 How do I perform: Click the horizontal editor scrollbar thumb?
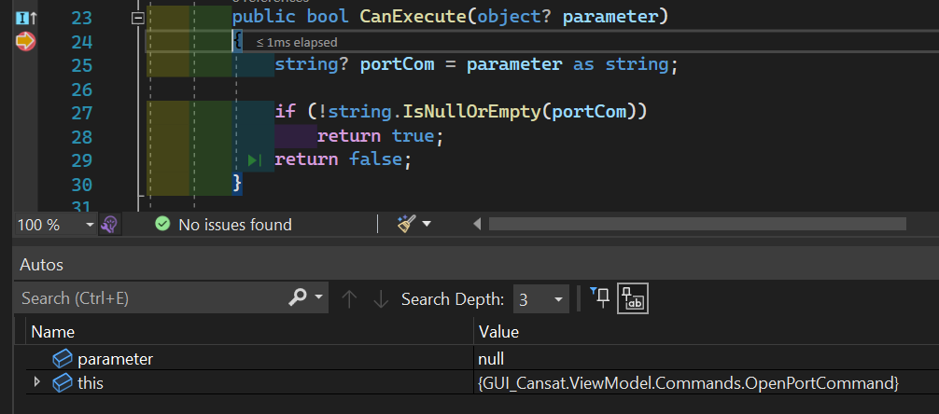pos(697,224)
